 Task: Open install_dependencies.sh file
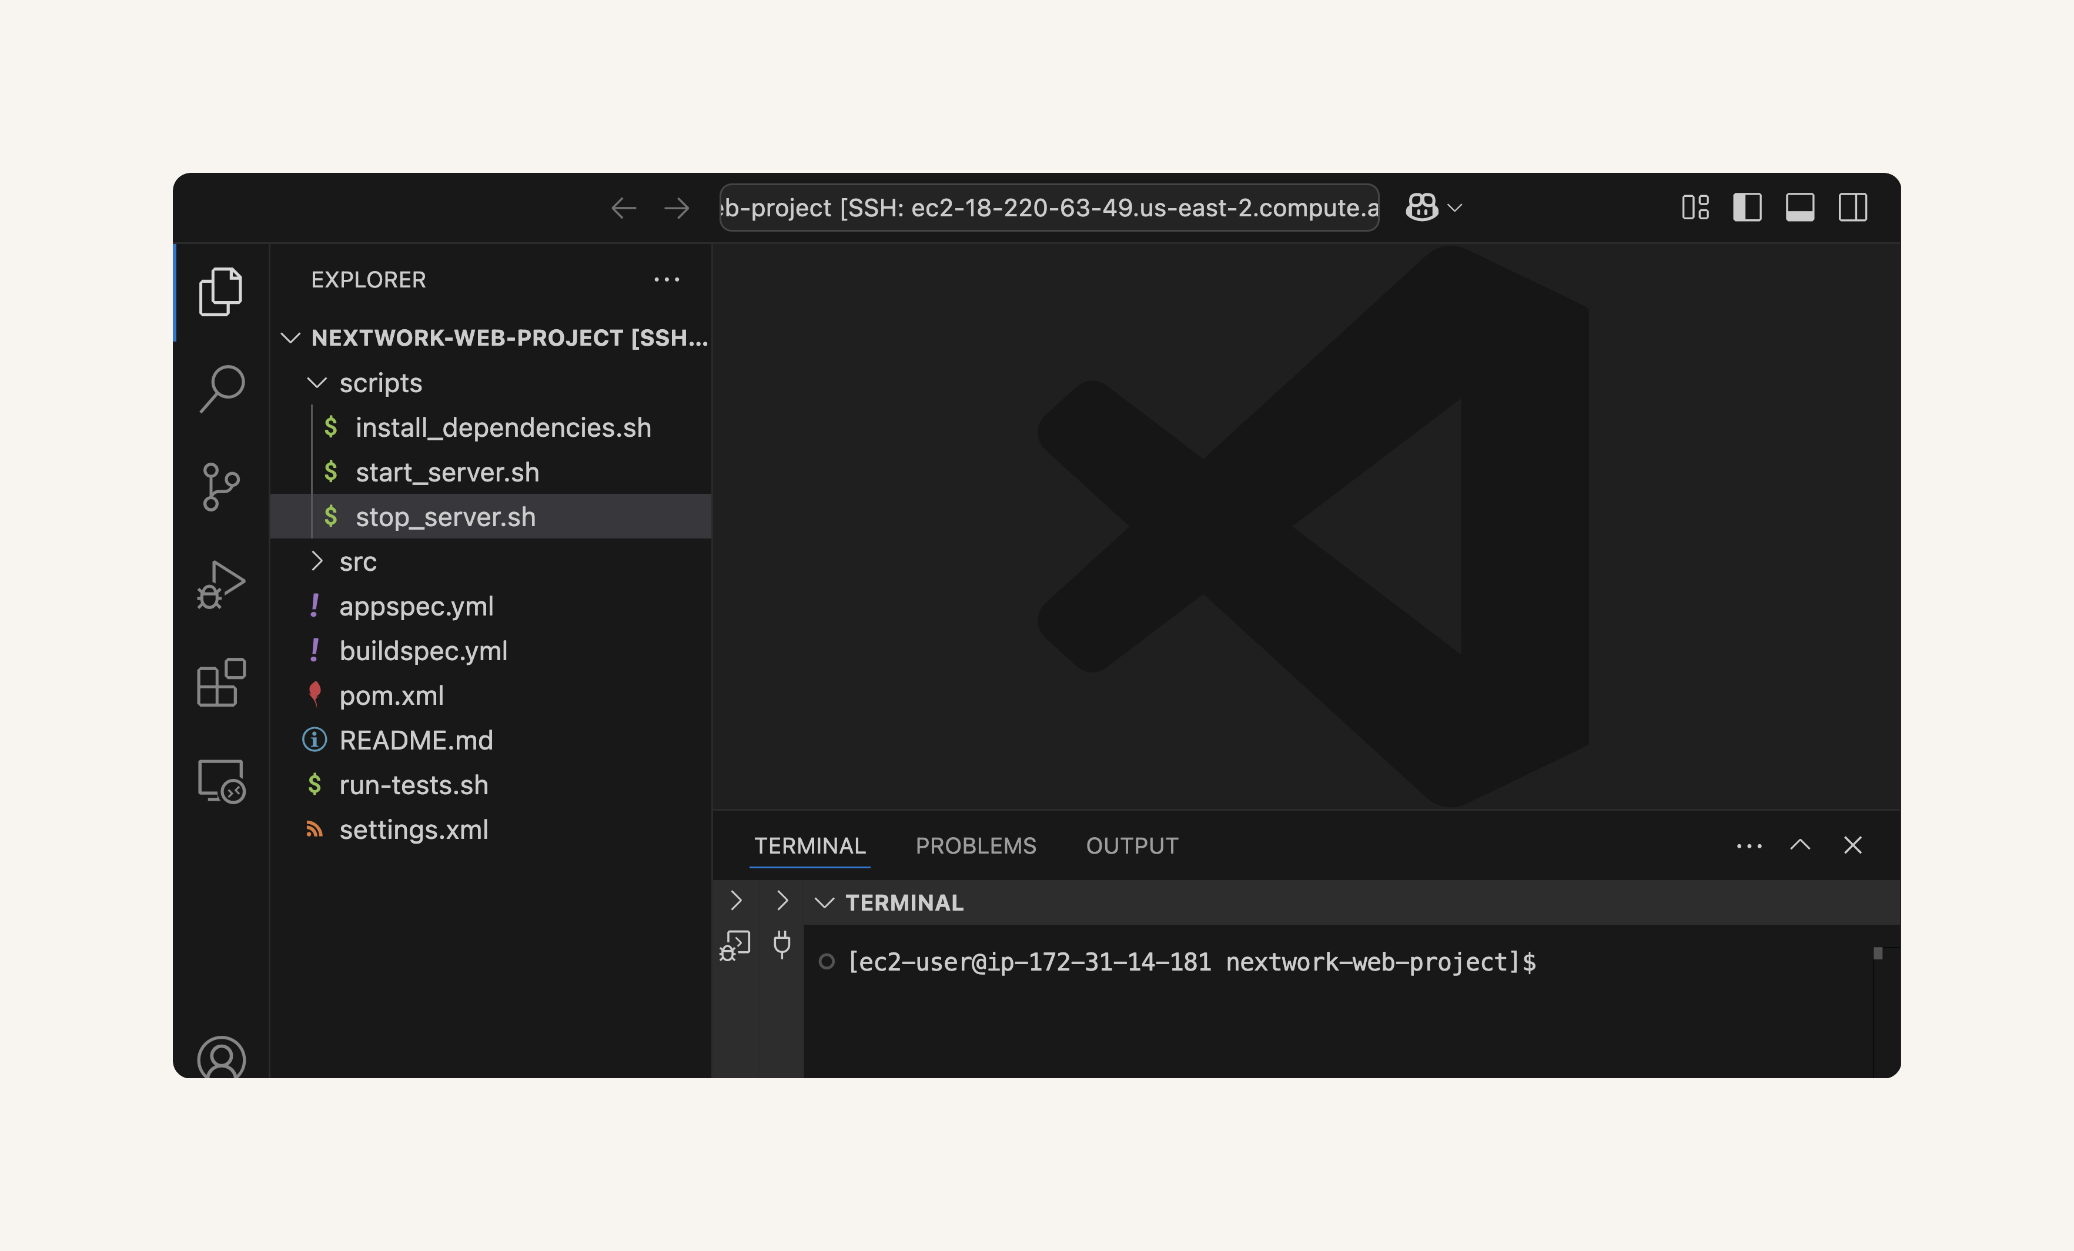491,427
